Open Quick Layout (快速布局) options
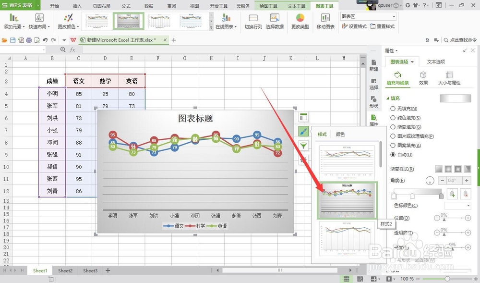 point(39,21)
